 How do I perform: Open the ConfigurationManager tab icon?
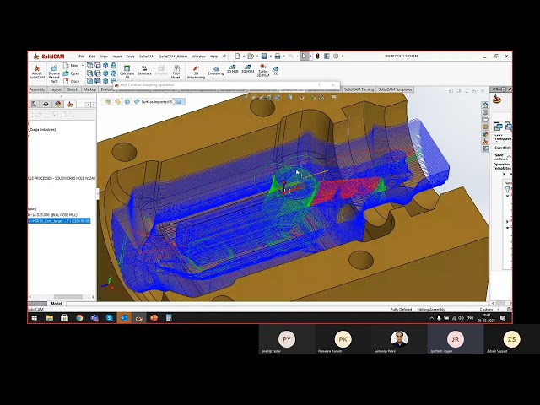point(34,104)
